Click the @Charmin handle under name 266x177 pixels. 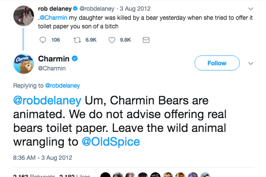click(52, 67)
